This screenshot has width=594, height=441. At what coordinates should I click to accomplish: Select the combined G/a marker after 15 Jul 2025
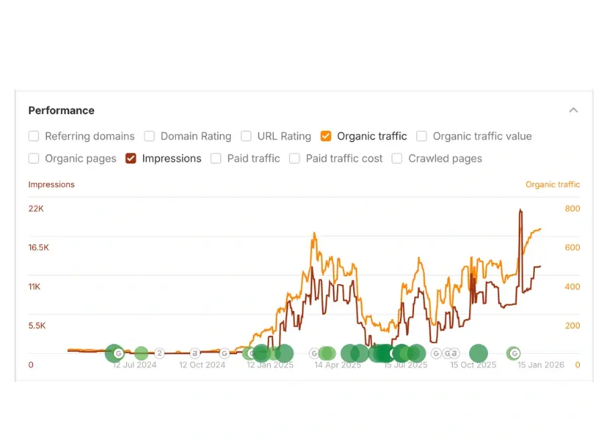[x=450, y=353]
